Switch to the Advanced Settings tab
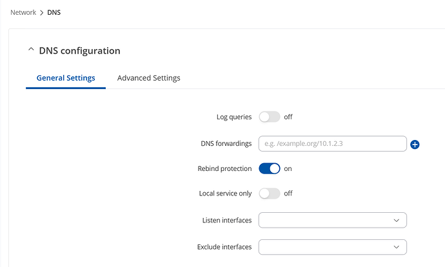 (x=149, y=78)
